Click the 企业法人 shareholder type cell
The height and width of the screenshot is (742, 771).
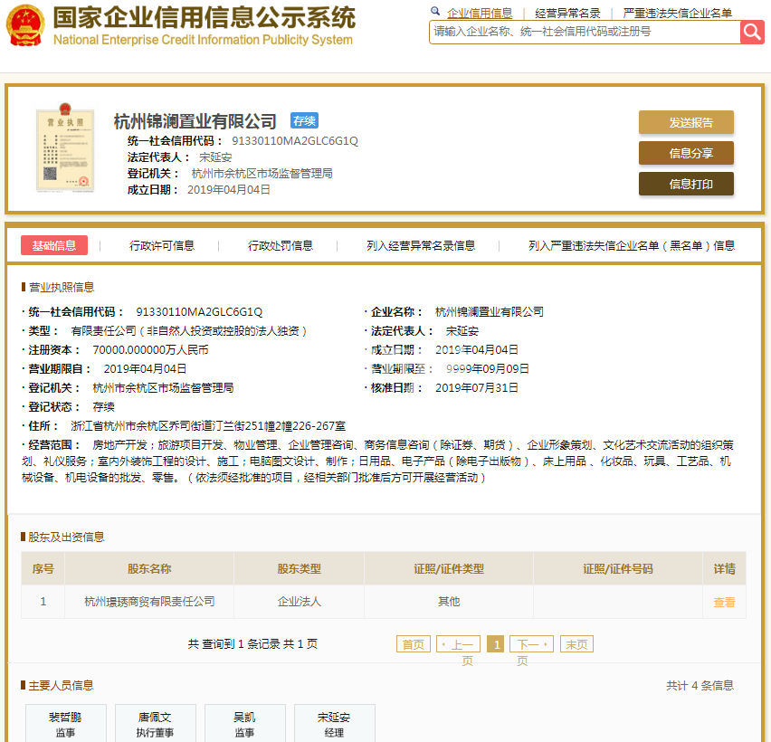[x=299, y=602]
